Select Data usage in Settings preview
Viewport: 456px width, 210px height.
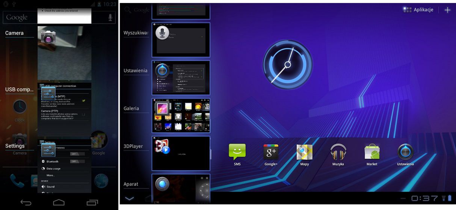[53, 168]
